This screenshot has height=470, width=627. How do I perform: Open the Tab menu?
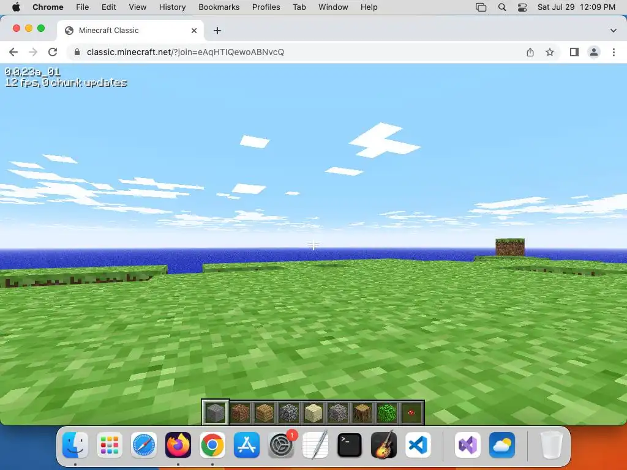[x=299, y=7]
